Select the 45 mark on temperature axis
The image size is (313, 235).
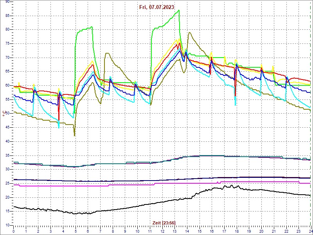7,128
